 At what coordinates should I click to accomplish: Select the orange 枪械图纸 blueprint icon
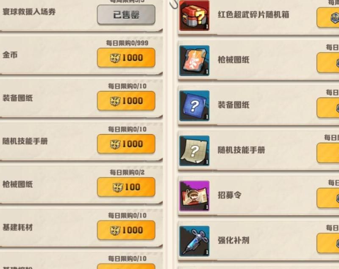(194, 61)
